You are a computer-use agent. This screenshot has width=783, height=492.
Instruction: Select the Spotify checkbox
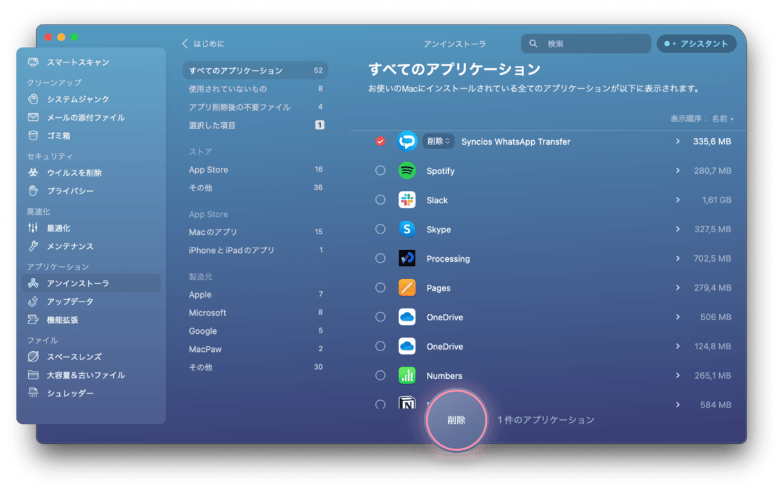(381, 170)
